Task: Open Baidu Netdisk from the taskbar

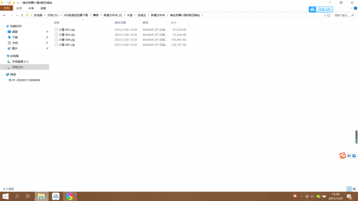Action: pyautogui.click(x=55, y=196)
